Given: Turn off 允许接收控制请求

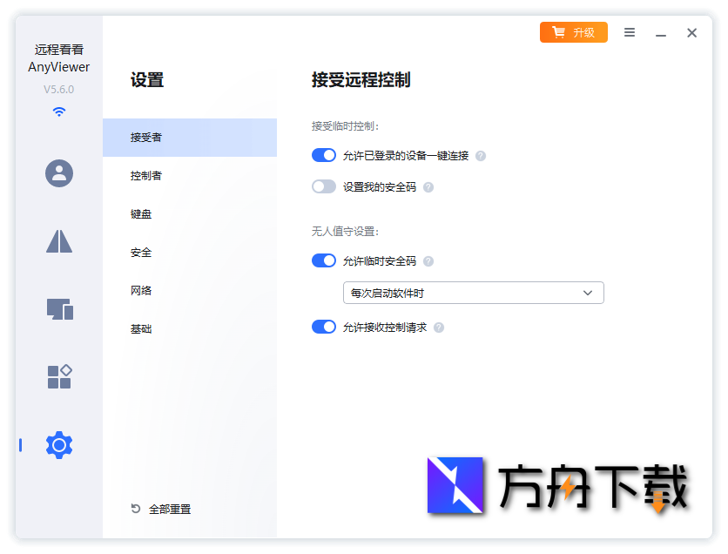Looking at the screenshot, I should coord(324,327).
